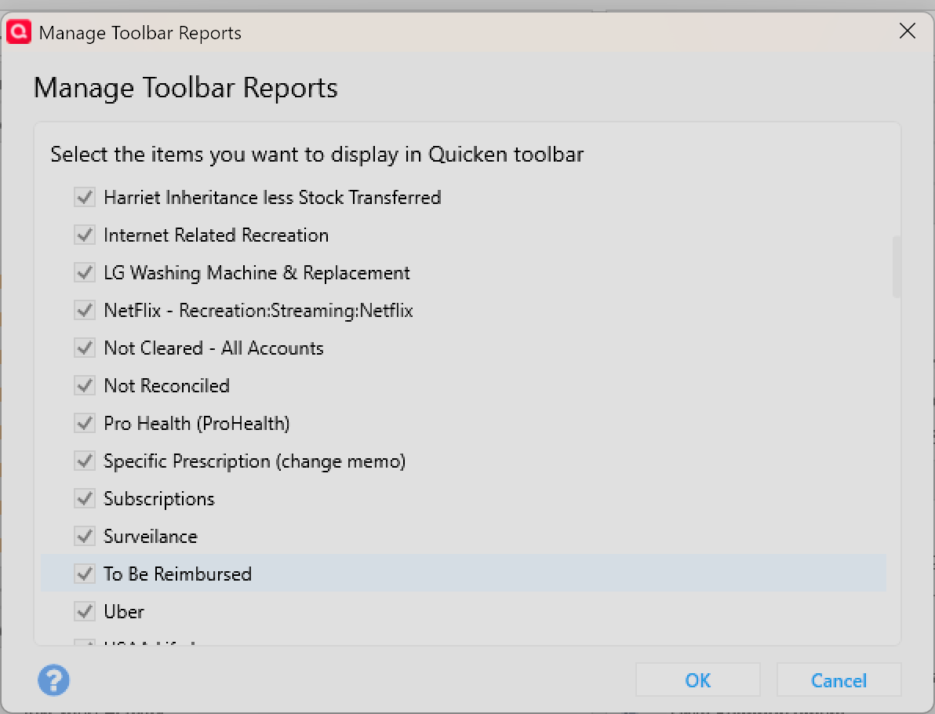This screenshot has height=714, width=935.
Task: Select the 'Surveilance' label
Action: [x=151, y=536]
